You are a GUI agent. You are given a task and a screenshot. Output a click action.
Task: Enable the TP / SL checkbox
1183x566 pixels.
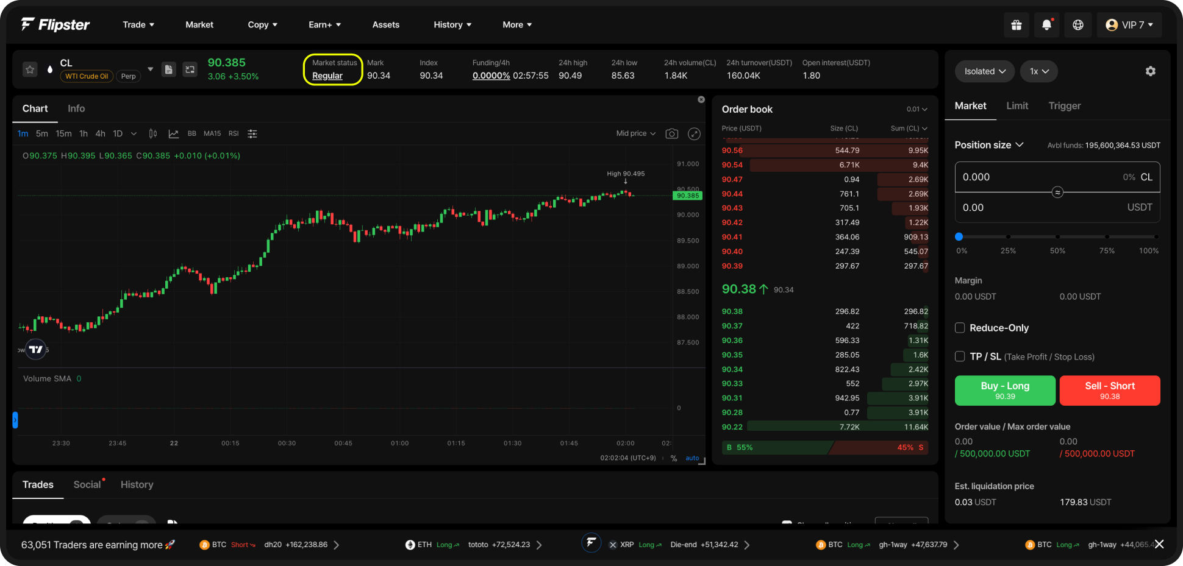(960, 356)
